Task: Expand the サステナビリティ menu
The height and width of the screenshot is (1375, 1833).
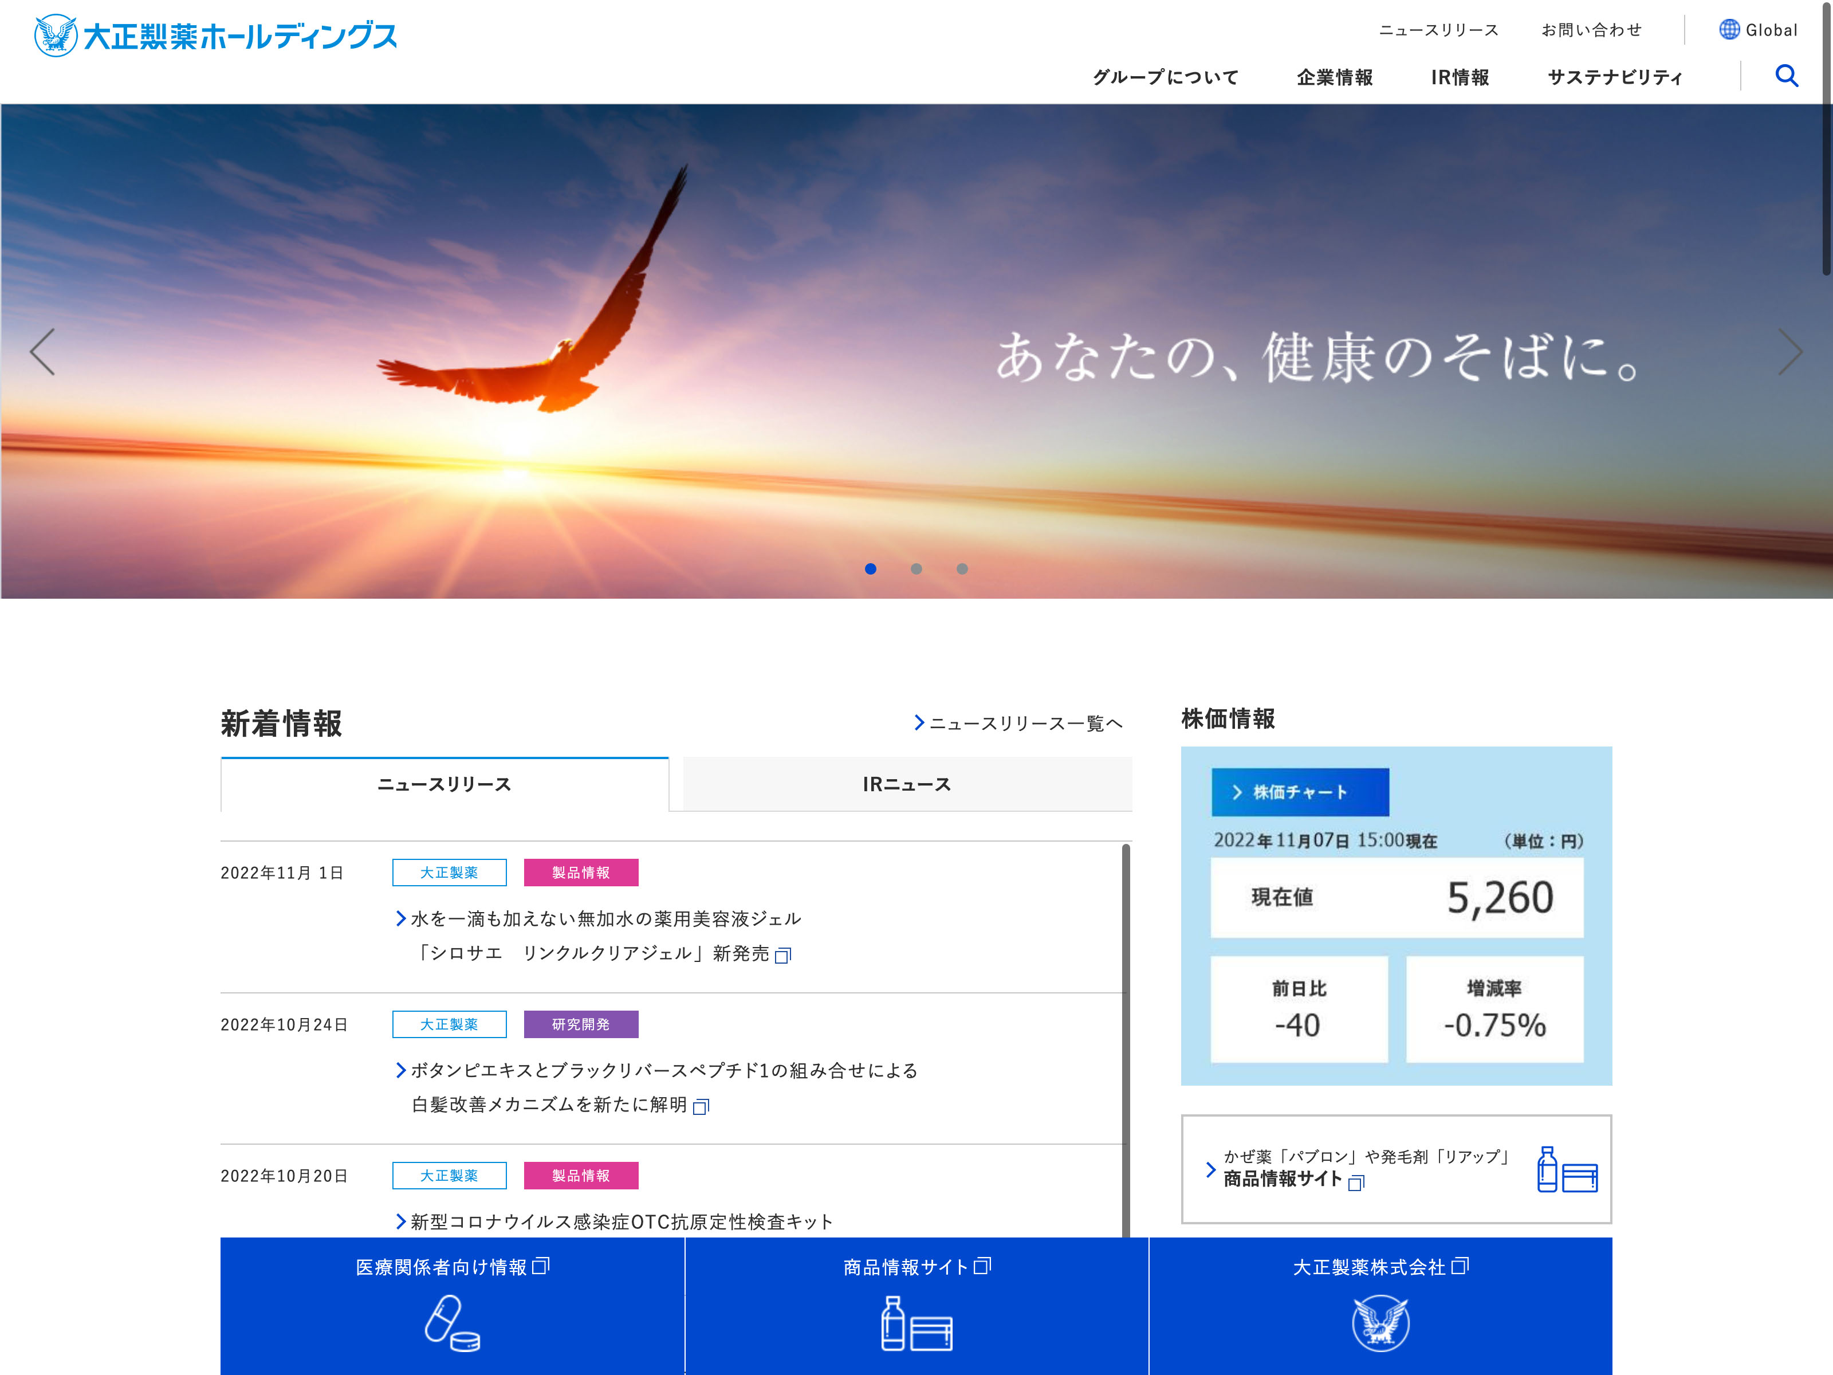Action: click(1614, 77)
